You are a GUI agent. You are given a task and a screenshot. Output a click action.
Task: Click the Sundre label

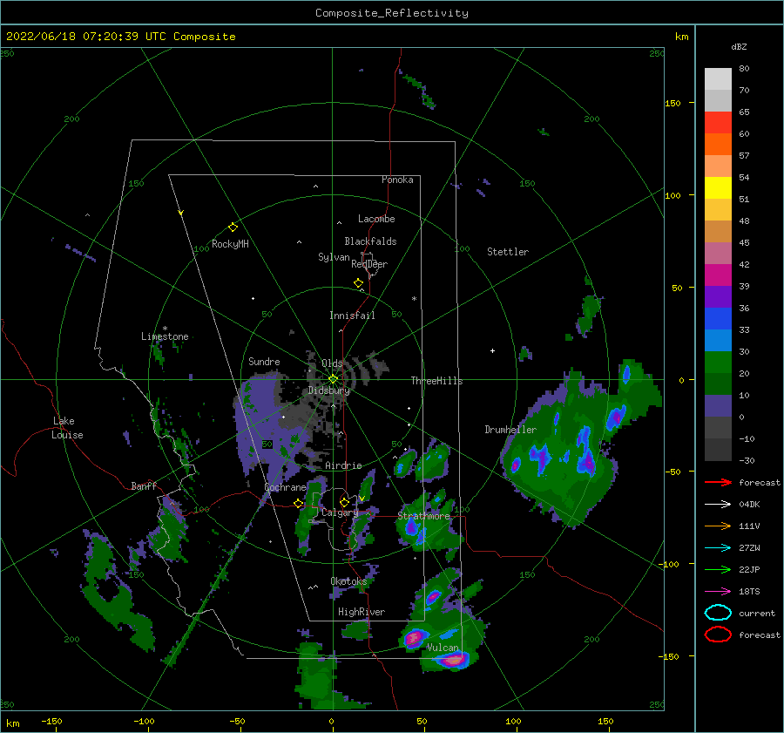(264, 361)
